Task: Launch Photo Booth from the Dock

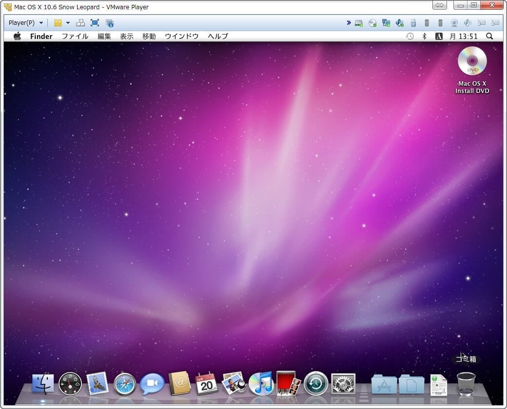Action: click(288, 384)
